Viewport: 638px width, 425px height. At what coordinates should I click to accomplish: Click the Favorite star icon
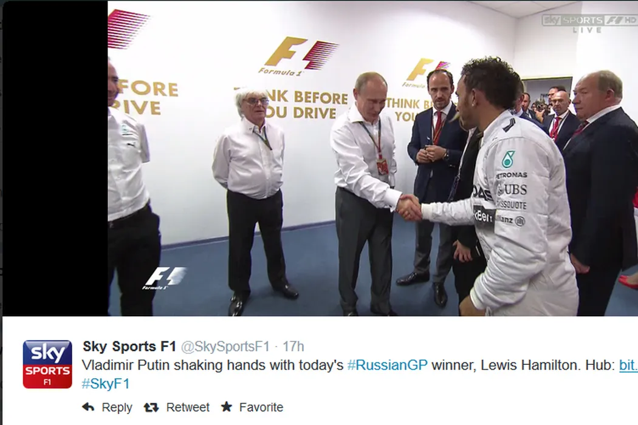coord(227,407)
